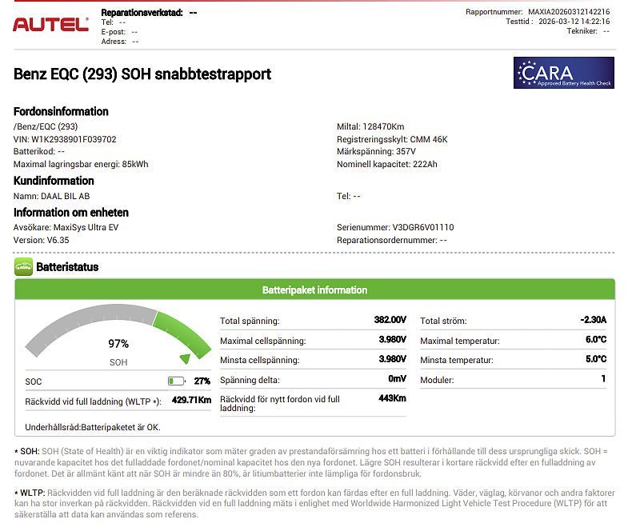The image size is (632, 527).
Task: Click the Serienummer V3DGR6V01110 text
Action: 395,227
